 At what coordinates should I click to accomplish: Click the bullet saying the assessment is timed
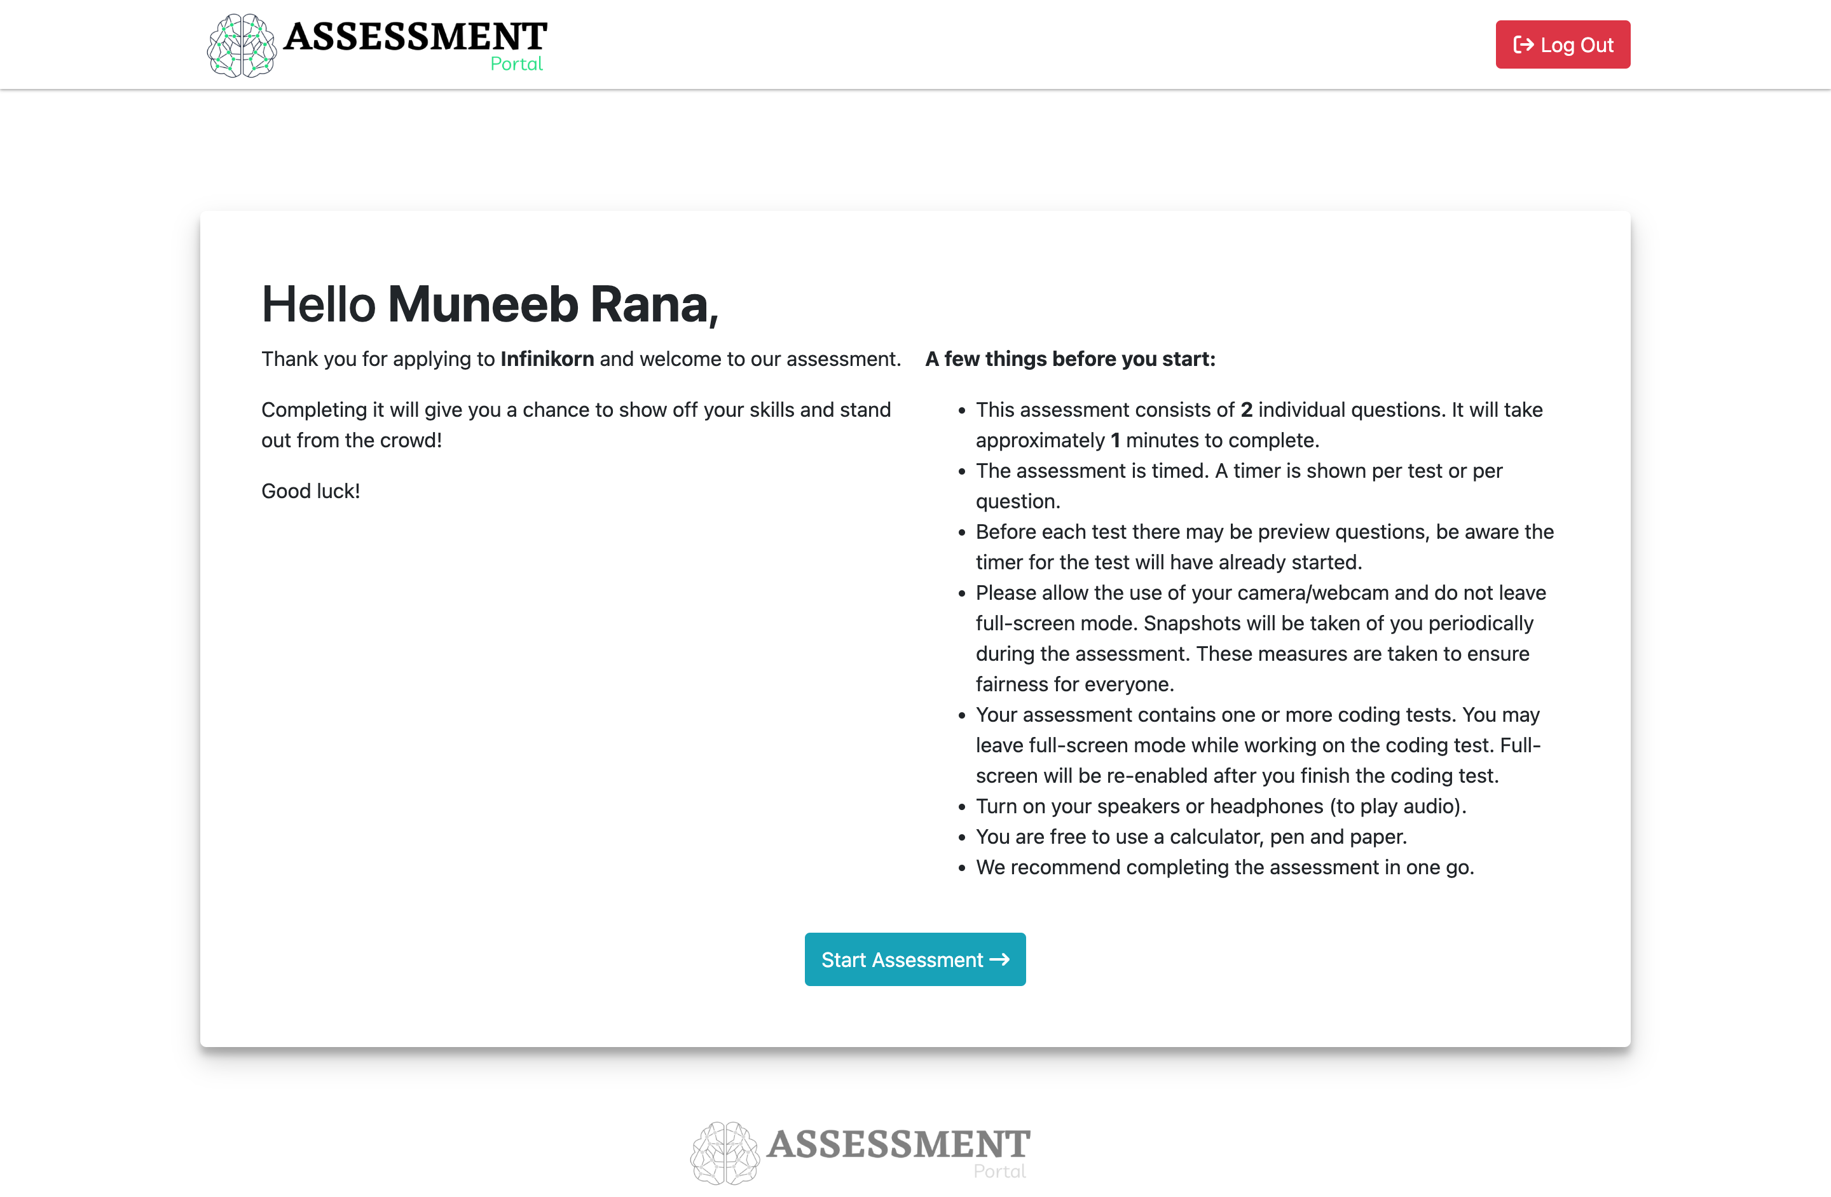[1238, 486]
